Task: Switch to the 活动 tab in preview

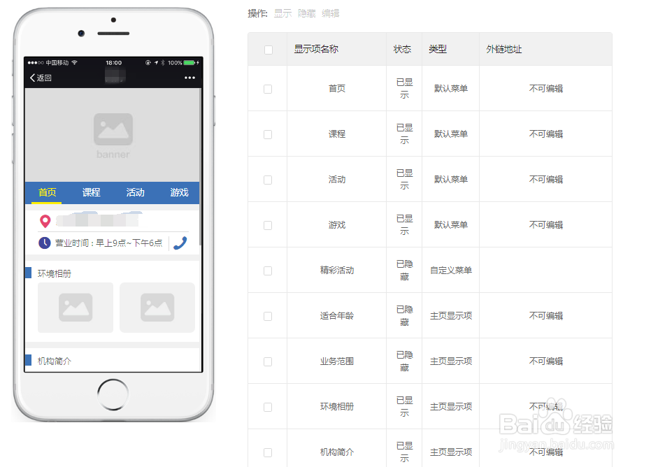Action: pos(134,192)
